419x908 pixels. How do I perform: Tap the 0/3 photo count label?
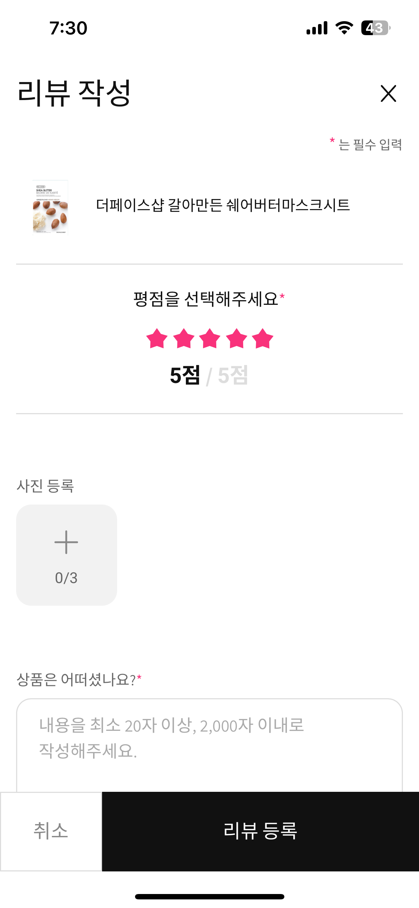(66, 578)
